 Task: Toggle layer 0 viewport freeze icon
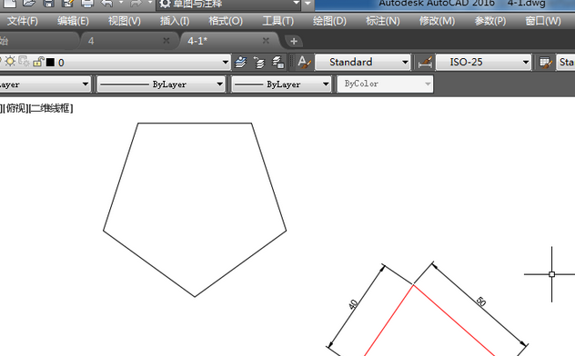point(24,62)
